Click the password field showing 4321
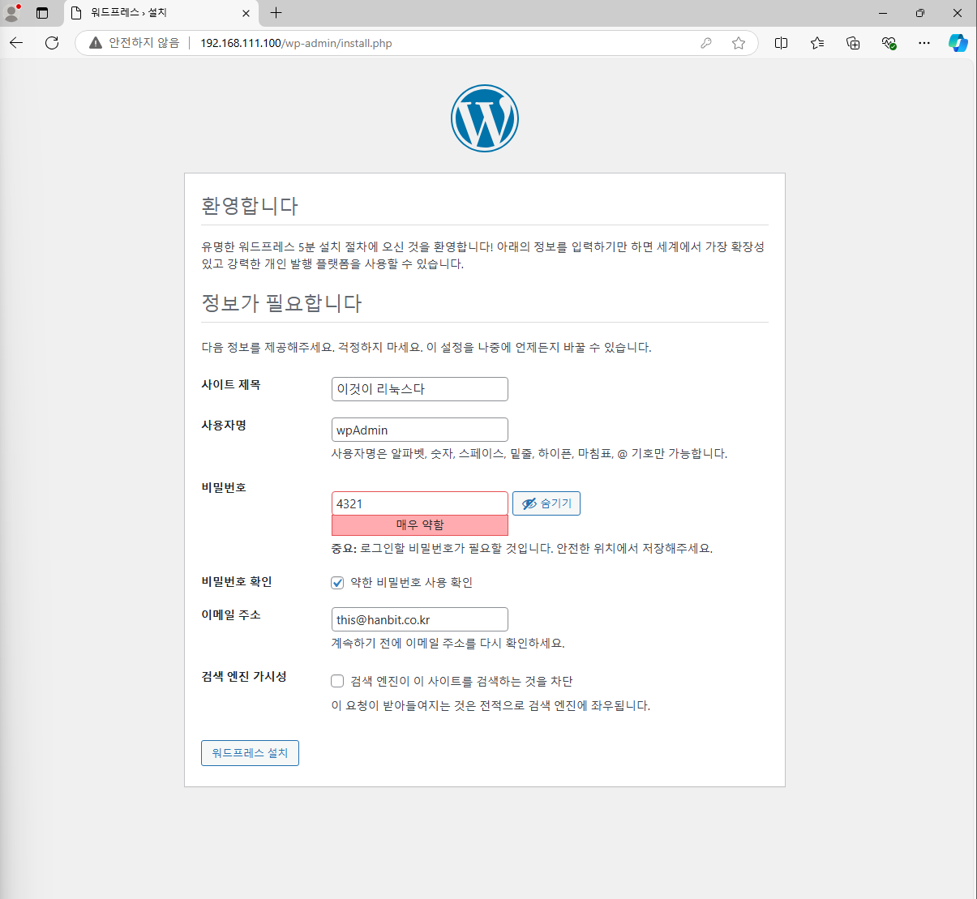This screenshot has height=899, width=977. coord(420,503)
